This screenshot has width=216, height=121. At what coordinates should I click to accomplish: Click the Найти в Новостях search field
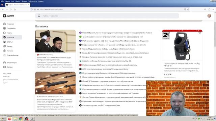(107, 16)
